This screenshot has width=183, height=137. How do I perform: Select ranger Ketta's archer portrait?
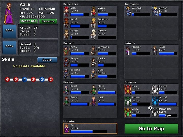pos(66,51)
